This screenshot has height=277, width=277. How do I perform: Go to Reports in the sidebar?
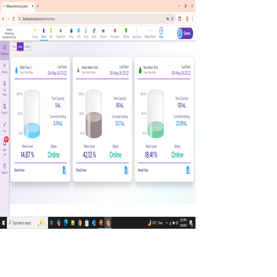click(x=5, y=109)
